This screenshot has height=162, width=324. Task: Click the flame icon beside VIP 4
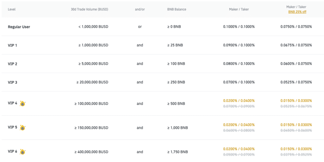22,104
